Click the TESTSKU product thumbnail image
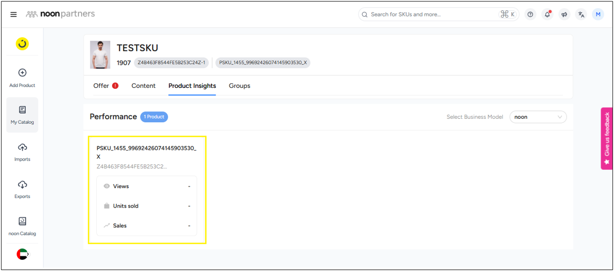Viewport: 614px width, 271px height. tap(100, 54)
